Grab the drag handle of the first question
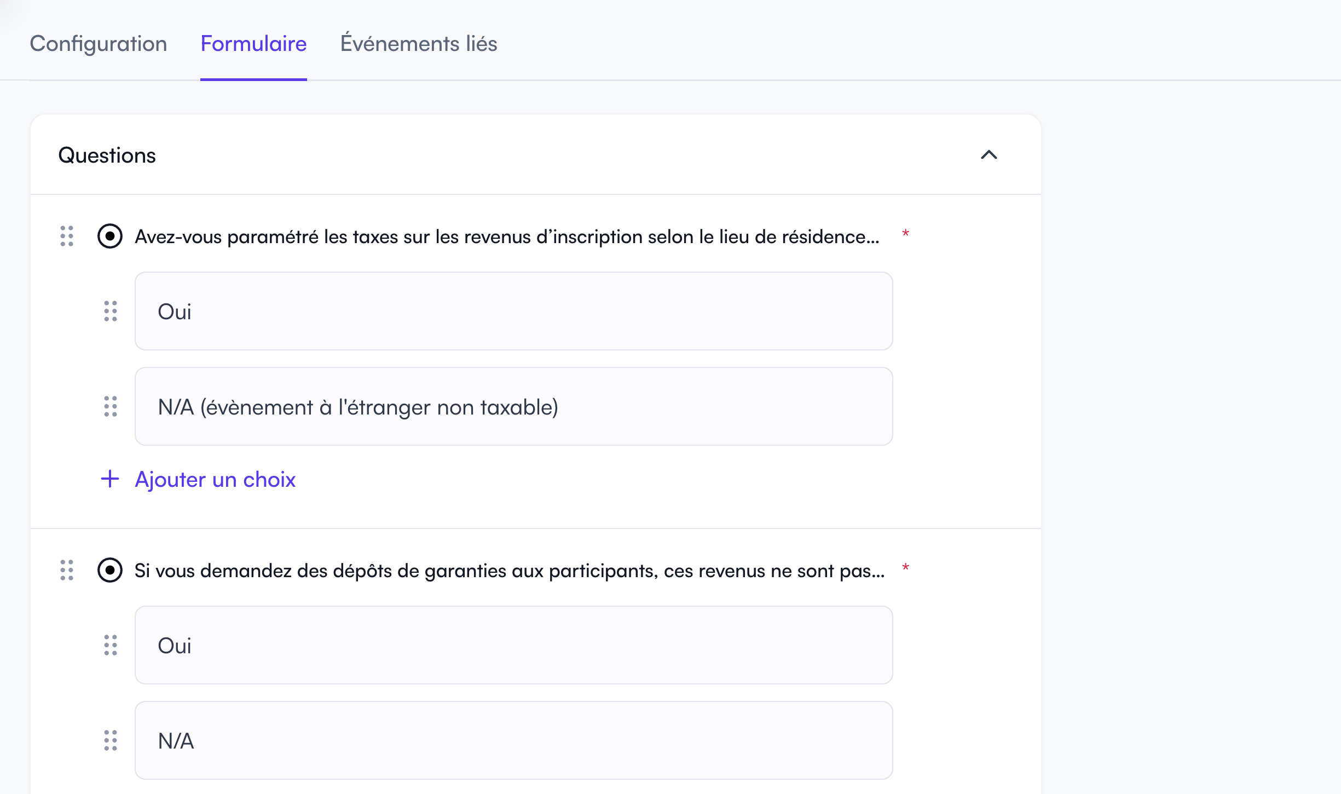Viewport: 1341px width, 794px height. (67, 237)
